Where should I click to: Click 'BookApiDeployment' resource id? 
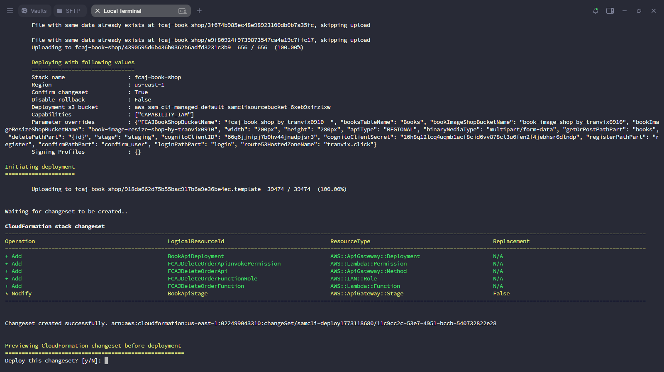pos(196,256)
